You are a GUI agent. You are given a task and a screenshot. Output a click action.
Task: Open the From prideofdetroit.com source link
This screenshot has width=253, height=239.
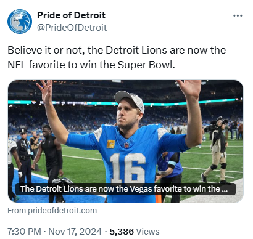tap(52, 211)
